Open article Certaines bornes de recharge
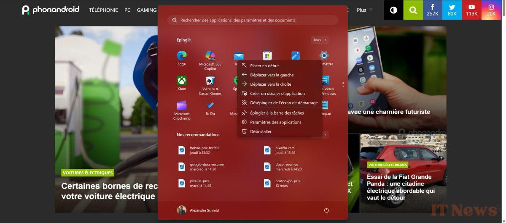Image resolution: width=506 pixels, height=223 pixels. 109,191
